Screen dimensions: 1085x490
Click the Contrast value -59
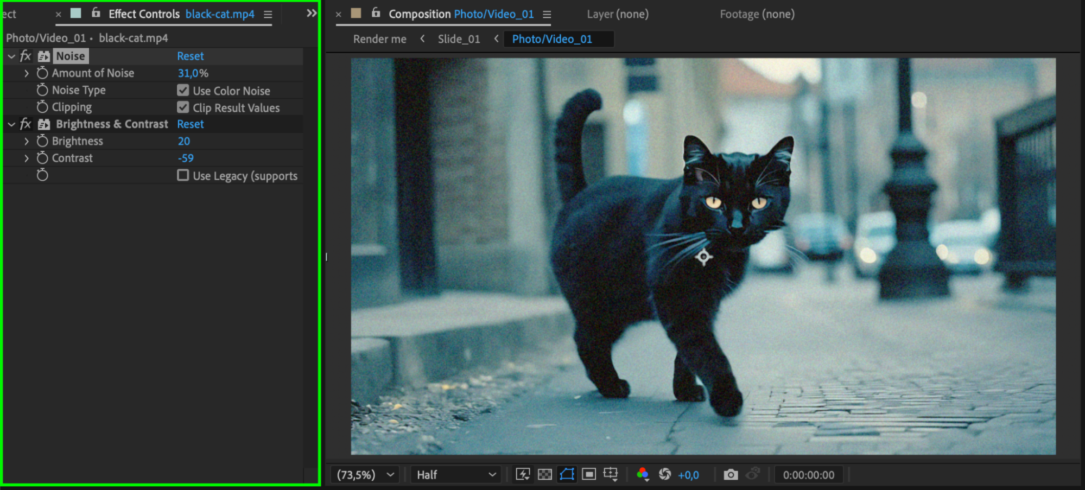point(186,158)
